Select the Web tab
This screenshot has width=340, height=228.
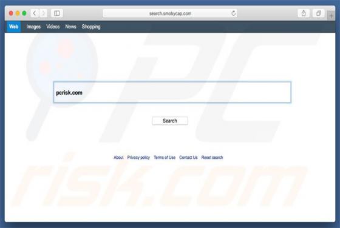tap(13, 27)
